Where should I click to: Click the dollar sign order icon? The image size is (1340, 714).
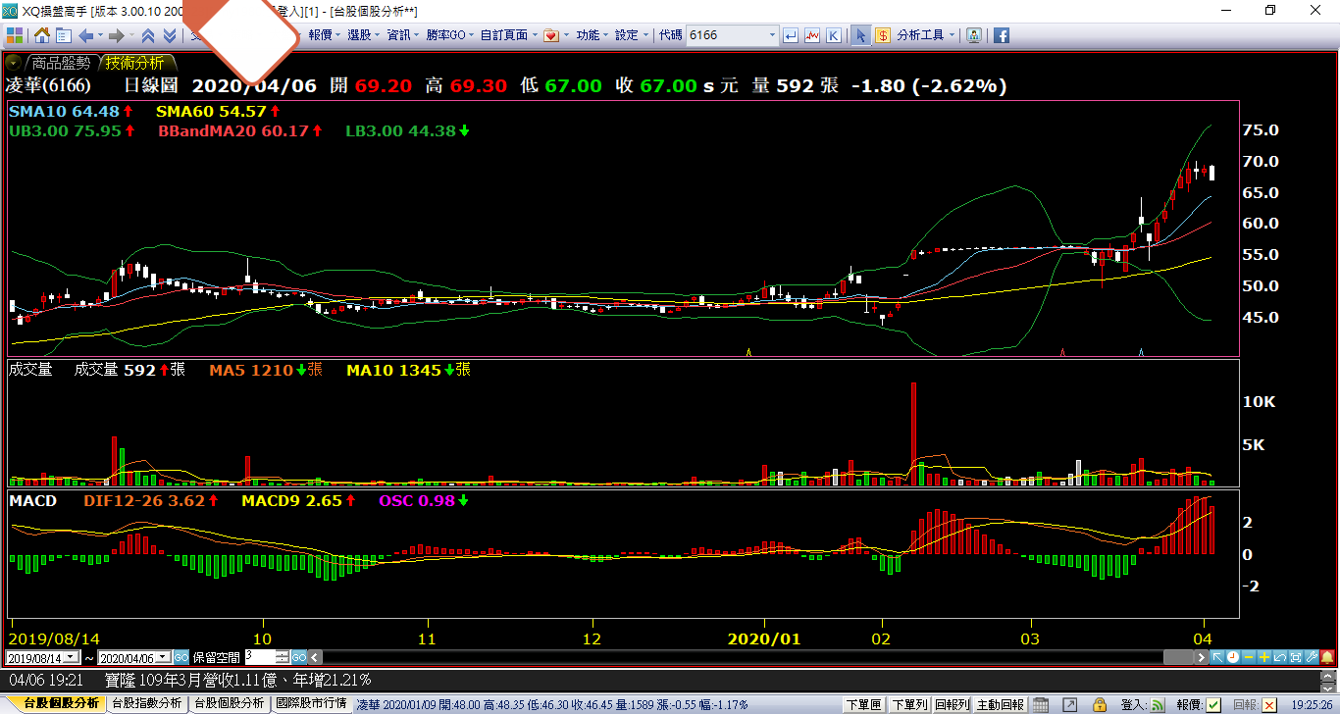click(x=882, y=35)
